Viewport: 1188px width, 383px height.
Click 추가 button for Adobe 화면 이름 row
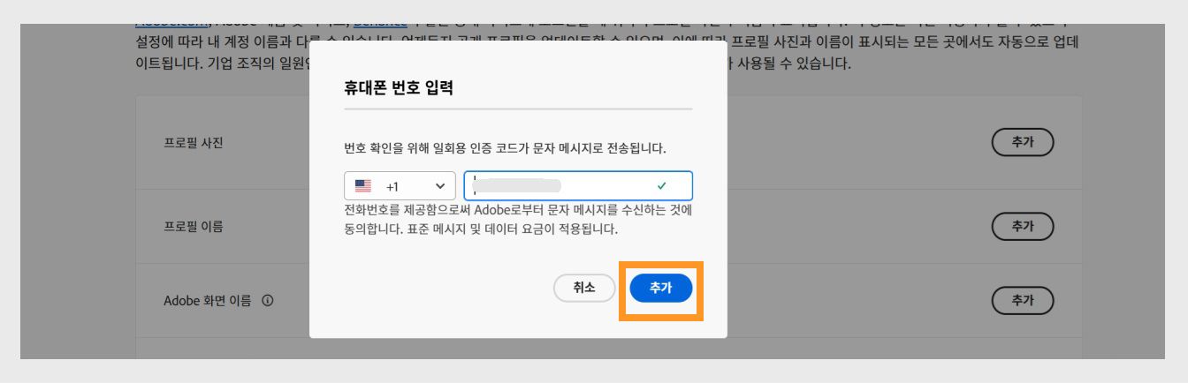(1024, 300)
